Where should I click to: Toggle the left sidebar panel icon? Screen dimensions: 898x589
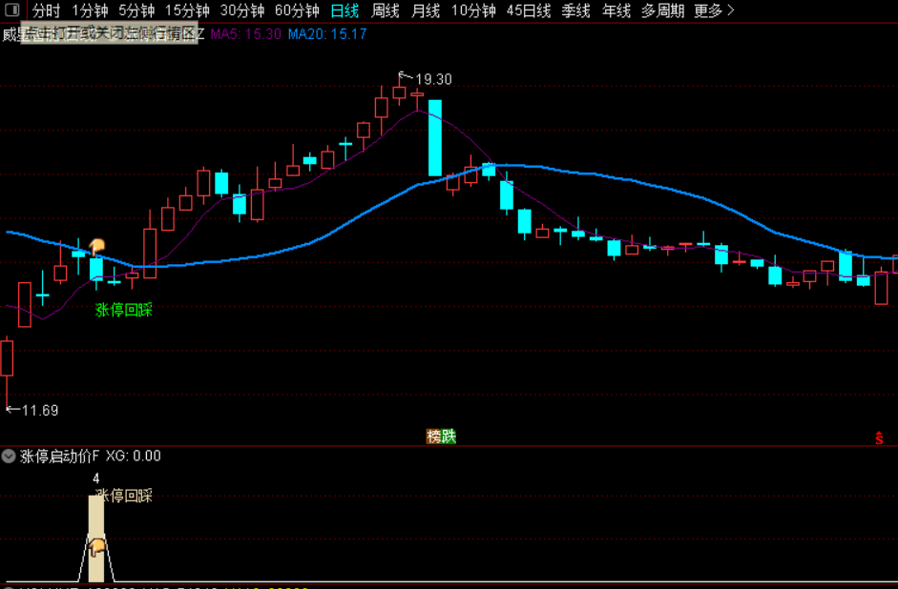tap(12, 10)
